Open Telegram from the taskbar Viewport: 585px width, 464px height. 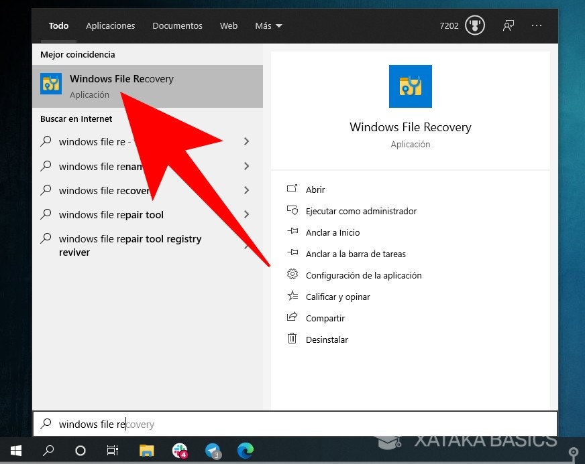tap(213, 451)
